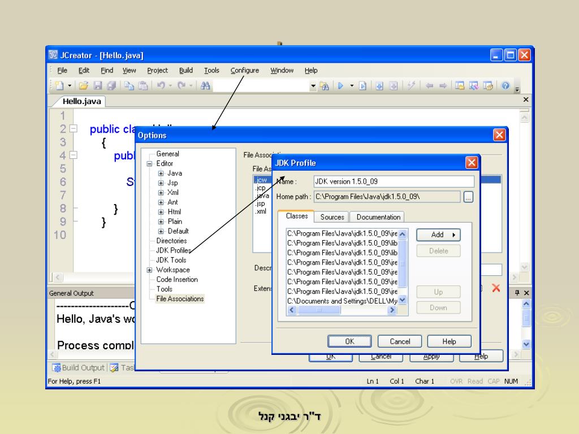Screen dimensions: 579x434
Task: Collapse the Editor tree node in Options
Action: point(149,163)
